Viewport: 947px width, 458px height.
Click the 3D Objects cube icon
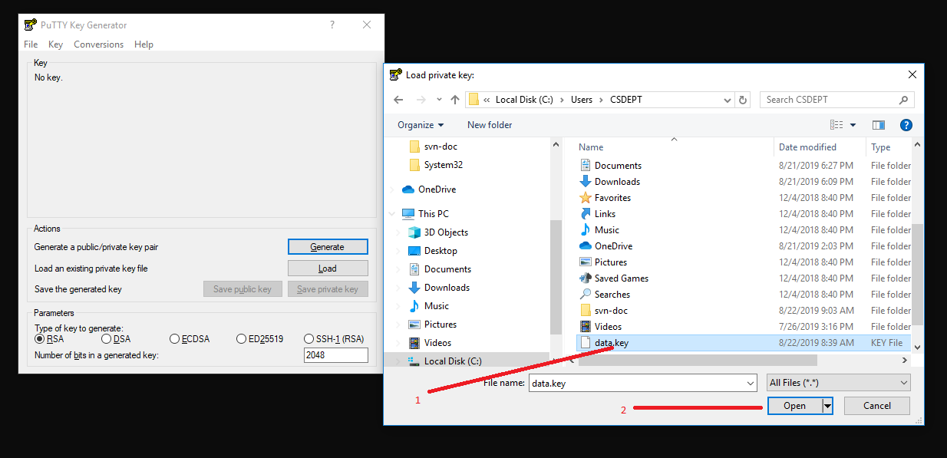414,232
